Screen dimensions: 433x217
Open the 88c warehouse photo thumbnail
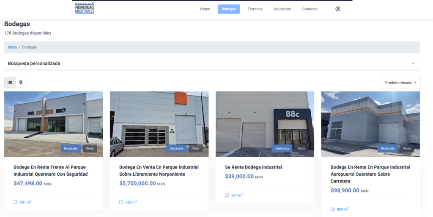tap(265, 124)
